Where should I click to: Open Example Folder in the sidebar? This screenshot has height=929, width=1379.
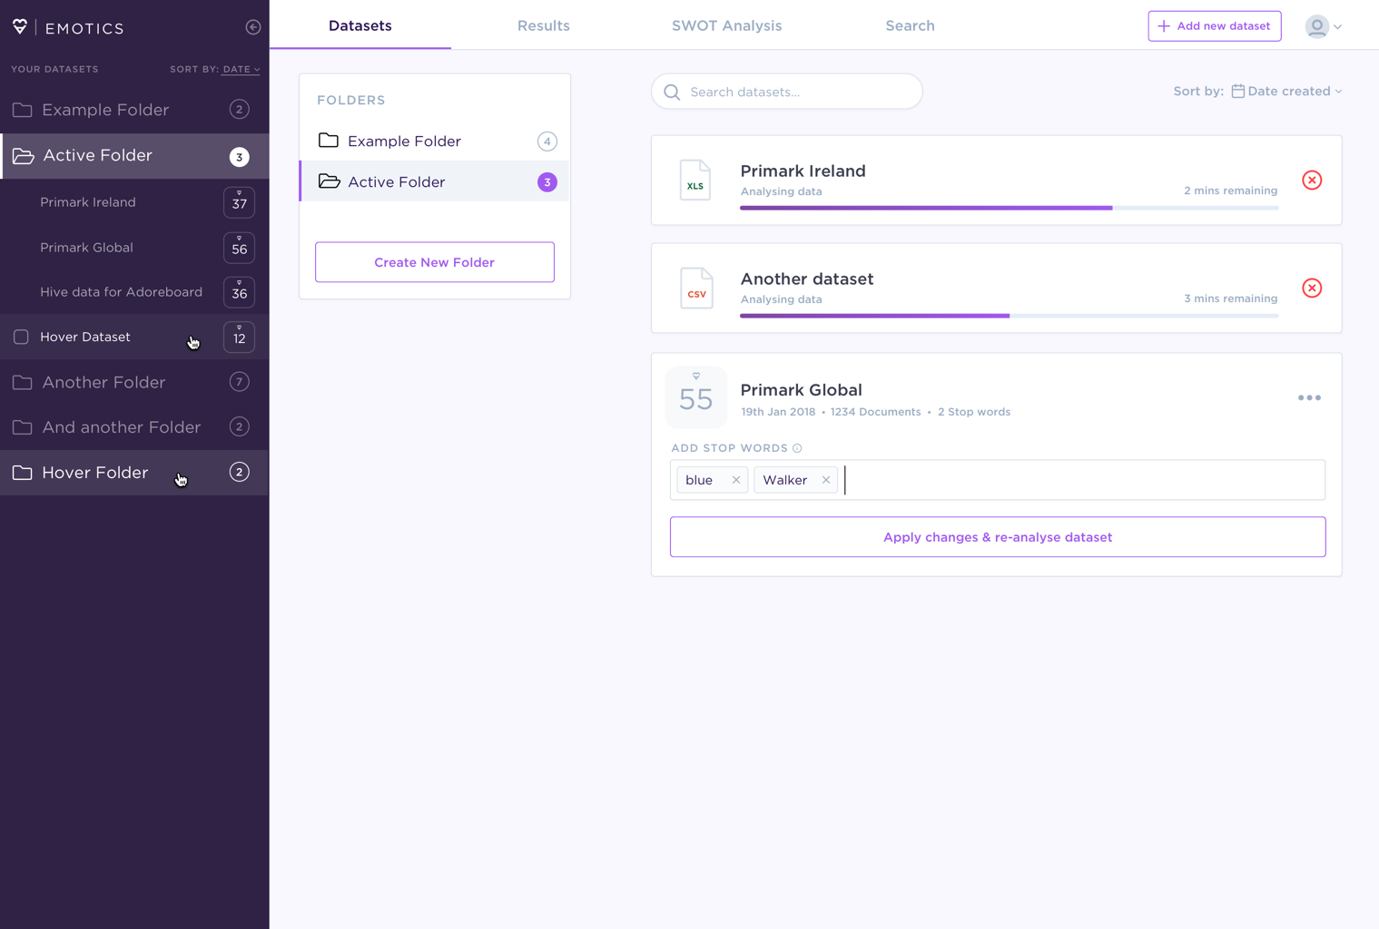pos(134,110)
